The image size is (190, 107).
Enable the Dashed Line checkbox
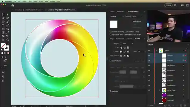(110, 61)
